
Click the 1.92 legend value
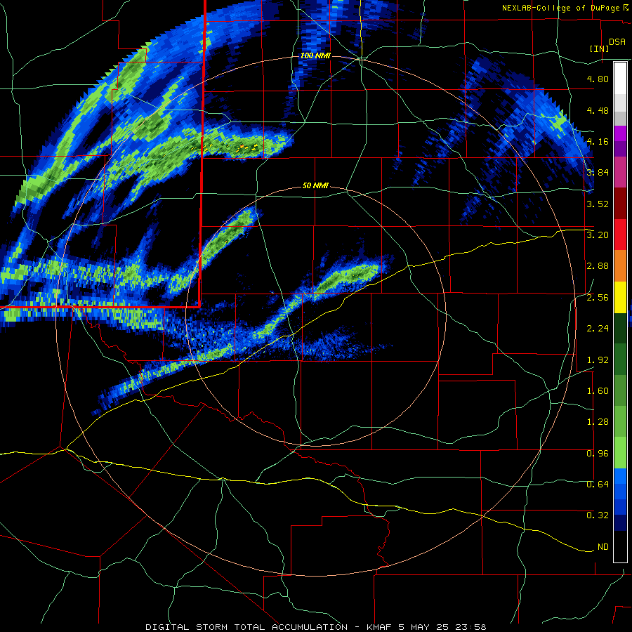(598, 360)
